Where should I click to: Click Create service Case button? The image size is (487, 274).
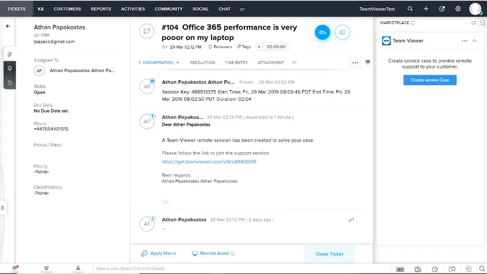(x=430, y=80)
